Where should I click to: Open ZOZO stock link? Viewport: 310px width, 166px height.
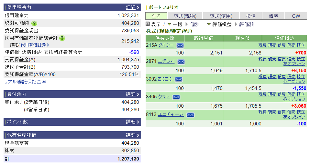pos(165,79)
